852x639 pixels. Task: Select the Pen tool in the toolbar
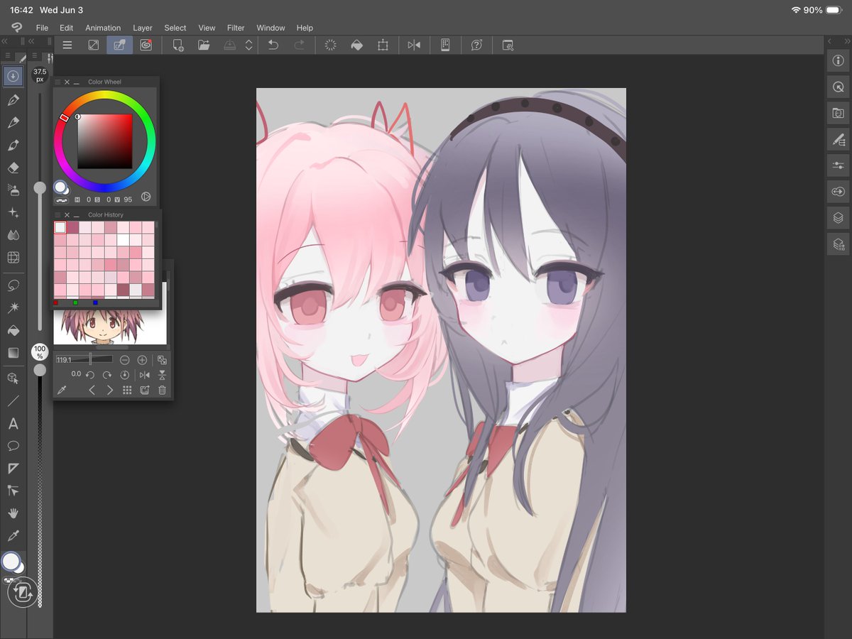(13, 100)
